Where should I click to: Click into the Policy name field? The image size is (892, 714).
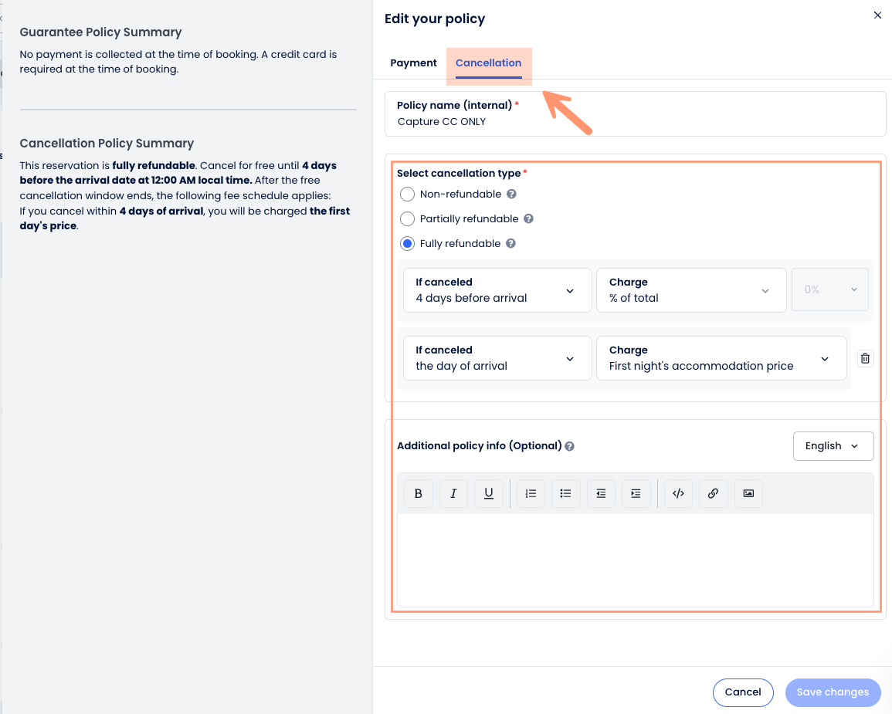634,121
